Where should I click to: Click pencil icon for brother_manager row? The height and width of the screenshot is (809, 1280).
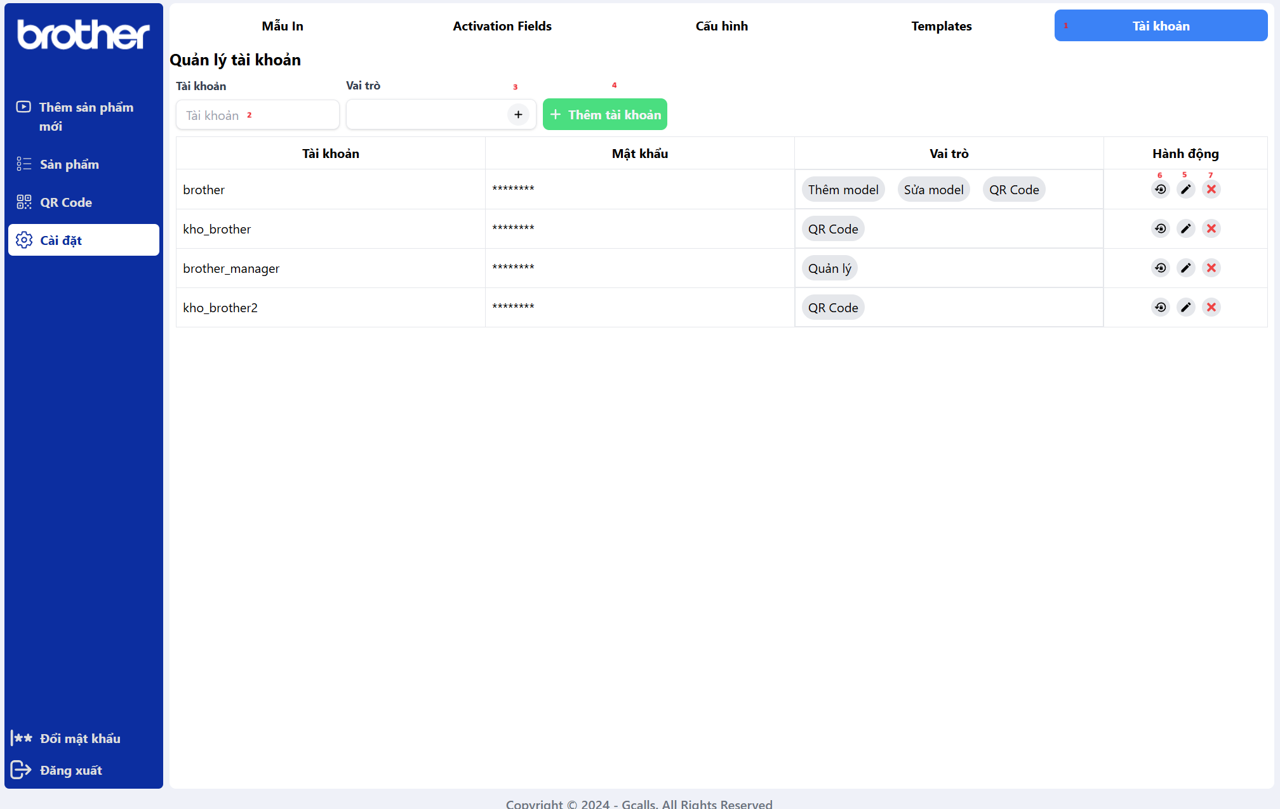click(1185, 268)
